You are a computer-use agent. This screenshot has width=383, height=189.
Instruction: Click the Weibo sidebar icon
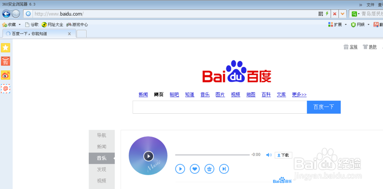[x=5, y=75]
